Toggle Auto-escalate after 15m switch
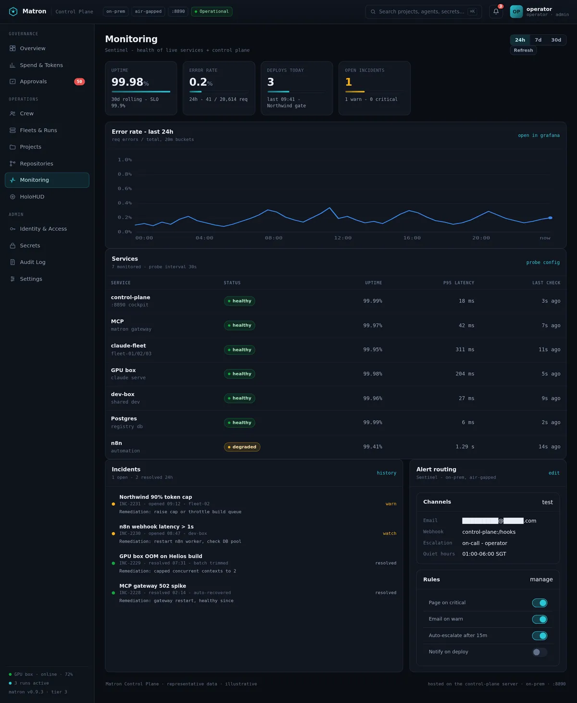The height and width of the screenshot is (703, 577). [539, 636]
